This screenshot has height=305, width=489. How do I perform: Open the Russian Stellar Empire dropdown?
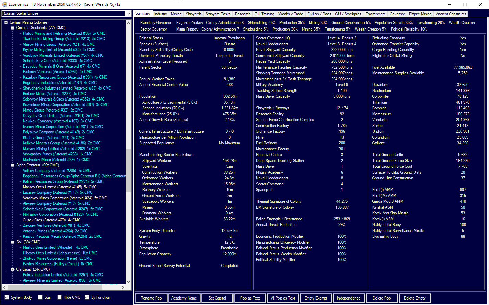tap(128, 14)
